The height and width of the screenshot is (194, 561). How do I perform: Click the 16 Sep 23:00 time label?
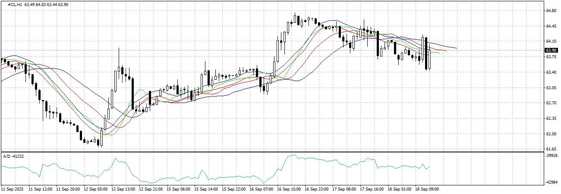click(x=316, y=189)
